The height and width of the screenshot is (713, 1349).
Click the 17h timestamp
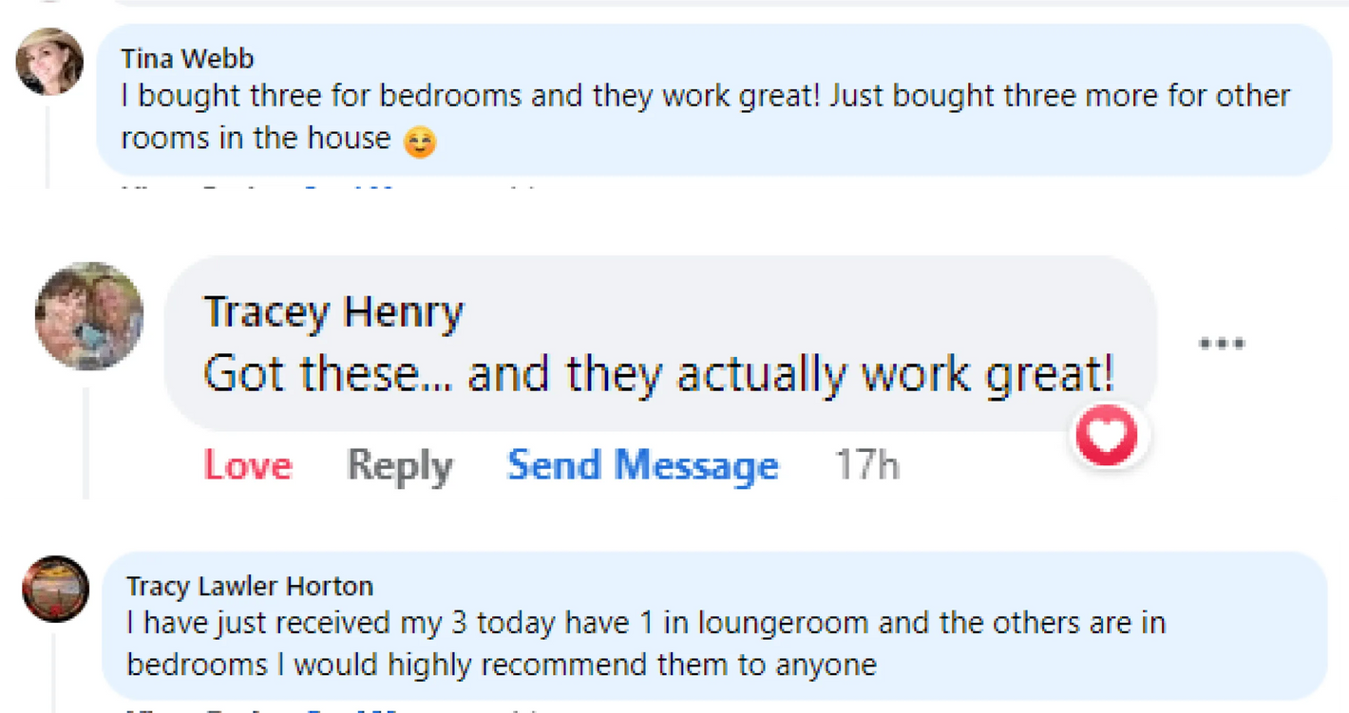click(x=866, y=466)
